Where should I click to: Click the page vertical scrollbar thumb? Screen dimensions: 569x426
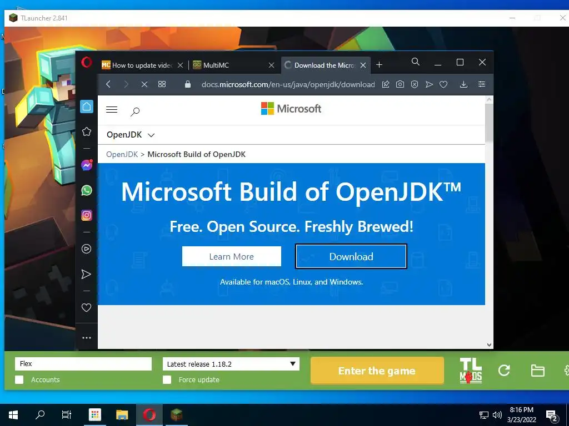[x=489, y=123]
